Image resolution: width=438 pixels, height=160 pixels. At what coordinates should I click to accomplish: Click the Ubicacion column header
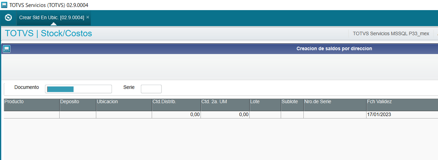click(x=124, y=105)
